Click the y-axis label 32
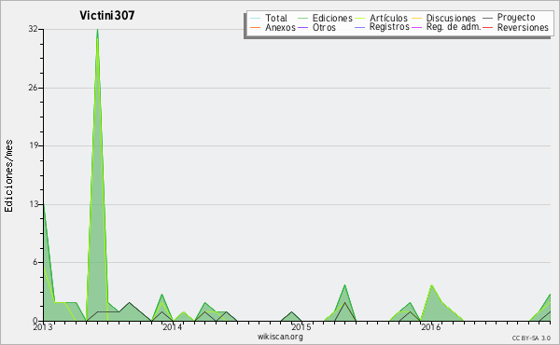Image resolution: width=560 pixels, height=345 pixels. [34, 29]
